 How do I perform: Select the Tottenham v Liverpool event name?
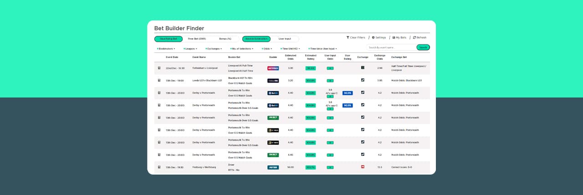coord(205,68)
